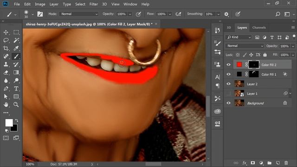
Task: Select the Crop tool
Action: click(6, 48)
